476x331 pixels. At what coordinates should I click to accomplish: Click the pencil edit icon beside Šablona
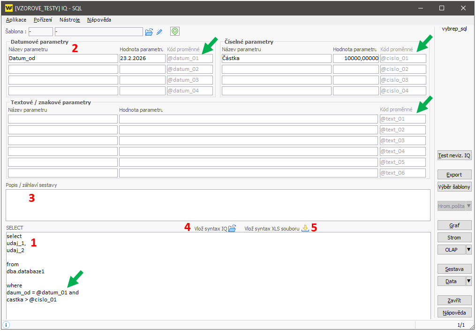(159, 32)
